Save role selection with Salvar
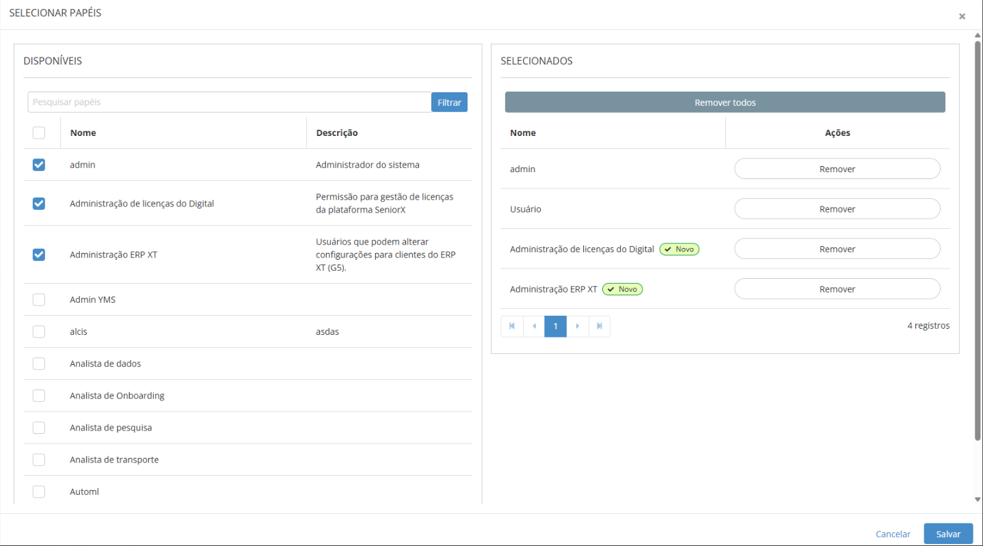 [x=947, y=534]
